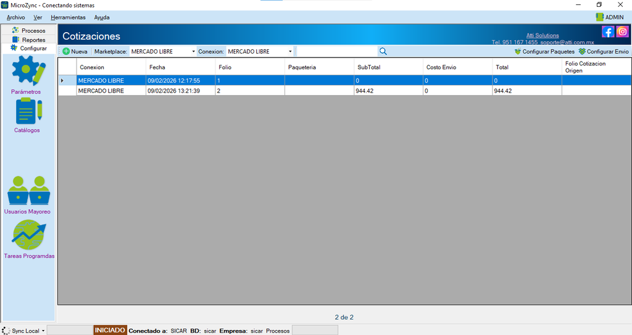Screen dimensions: 632x335
Task: Click the Parámetros label
Action: [26, 92]
